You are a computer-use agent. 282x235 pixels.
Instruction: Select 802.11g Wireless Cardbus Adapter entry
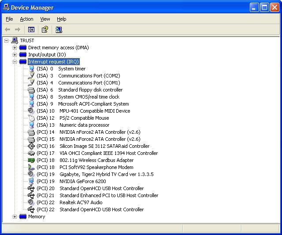(85, 160)
